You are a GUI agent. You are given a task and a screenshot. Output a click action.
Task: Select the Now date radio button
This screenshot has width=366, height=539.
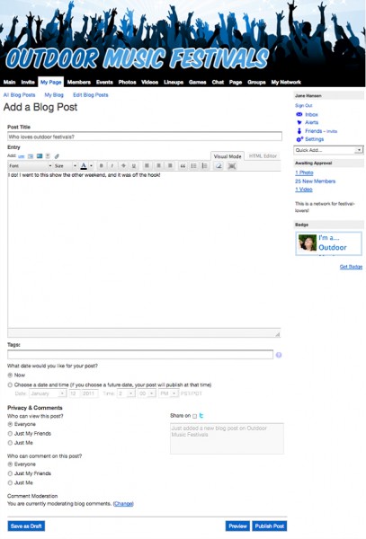10,375
